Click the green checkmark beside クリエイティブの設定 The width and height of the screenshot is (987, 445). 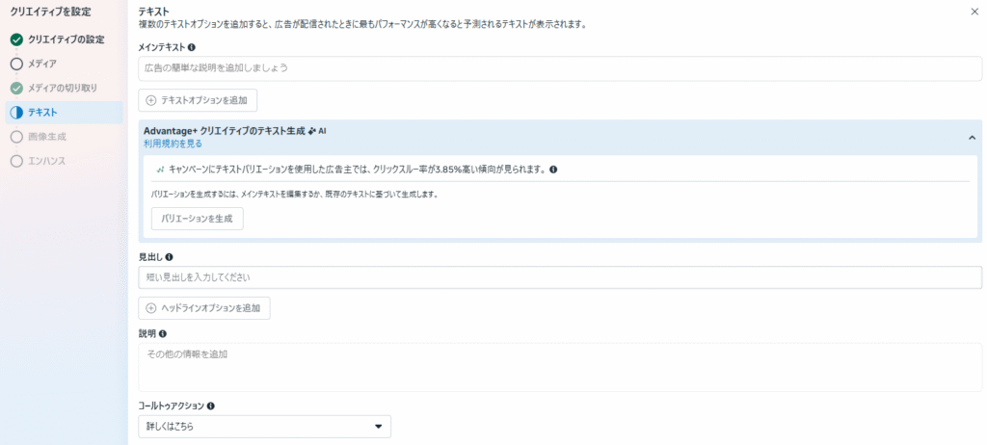[16, 39]
